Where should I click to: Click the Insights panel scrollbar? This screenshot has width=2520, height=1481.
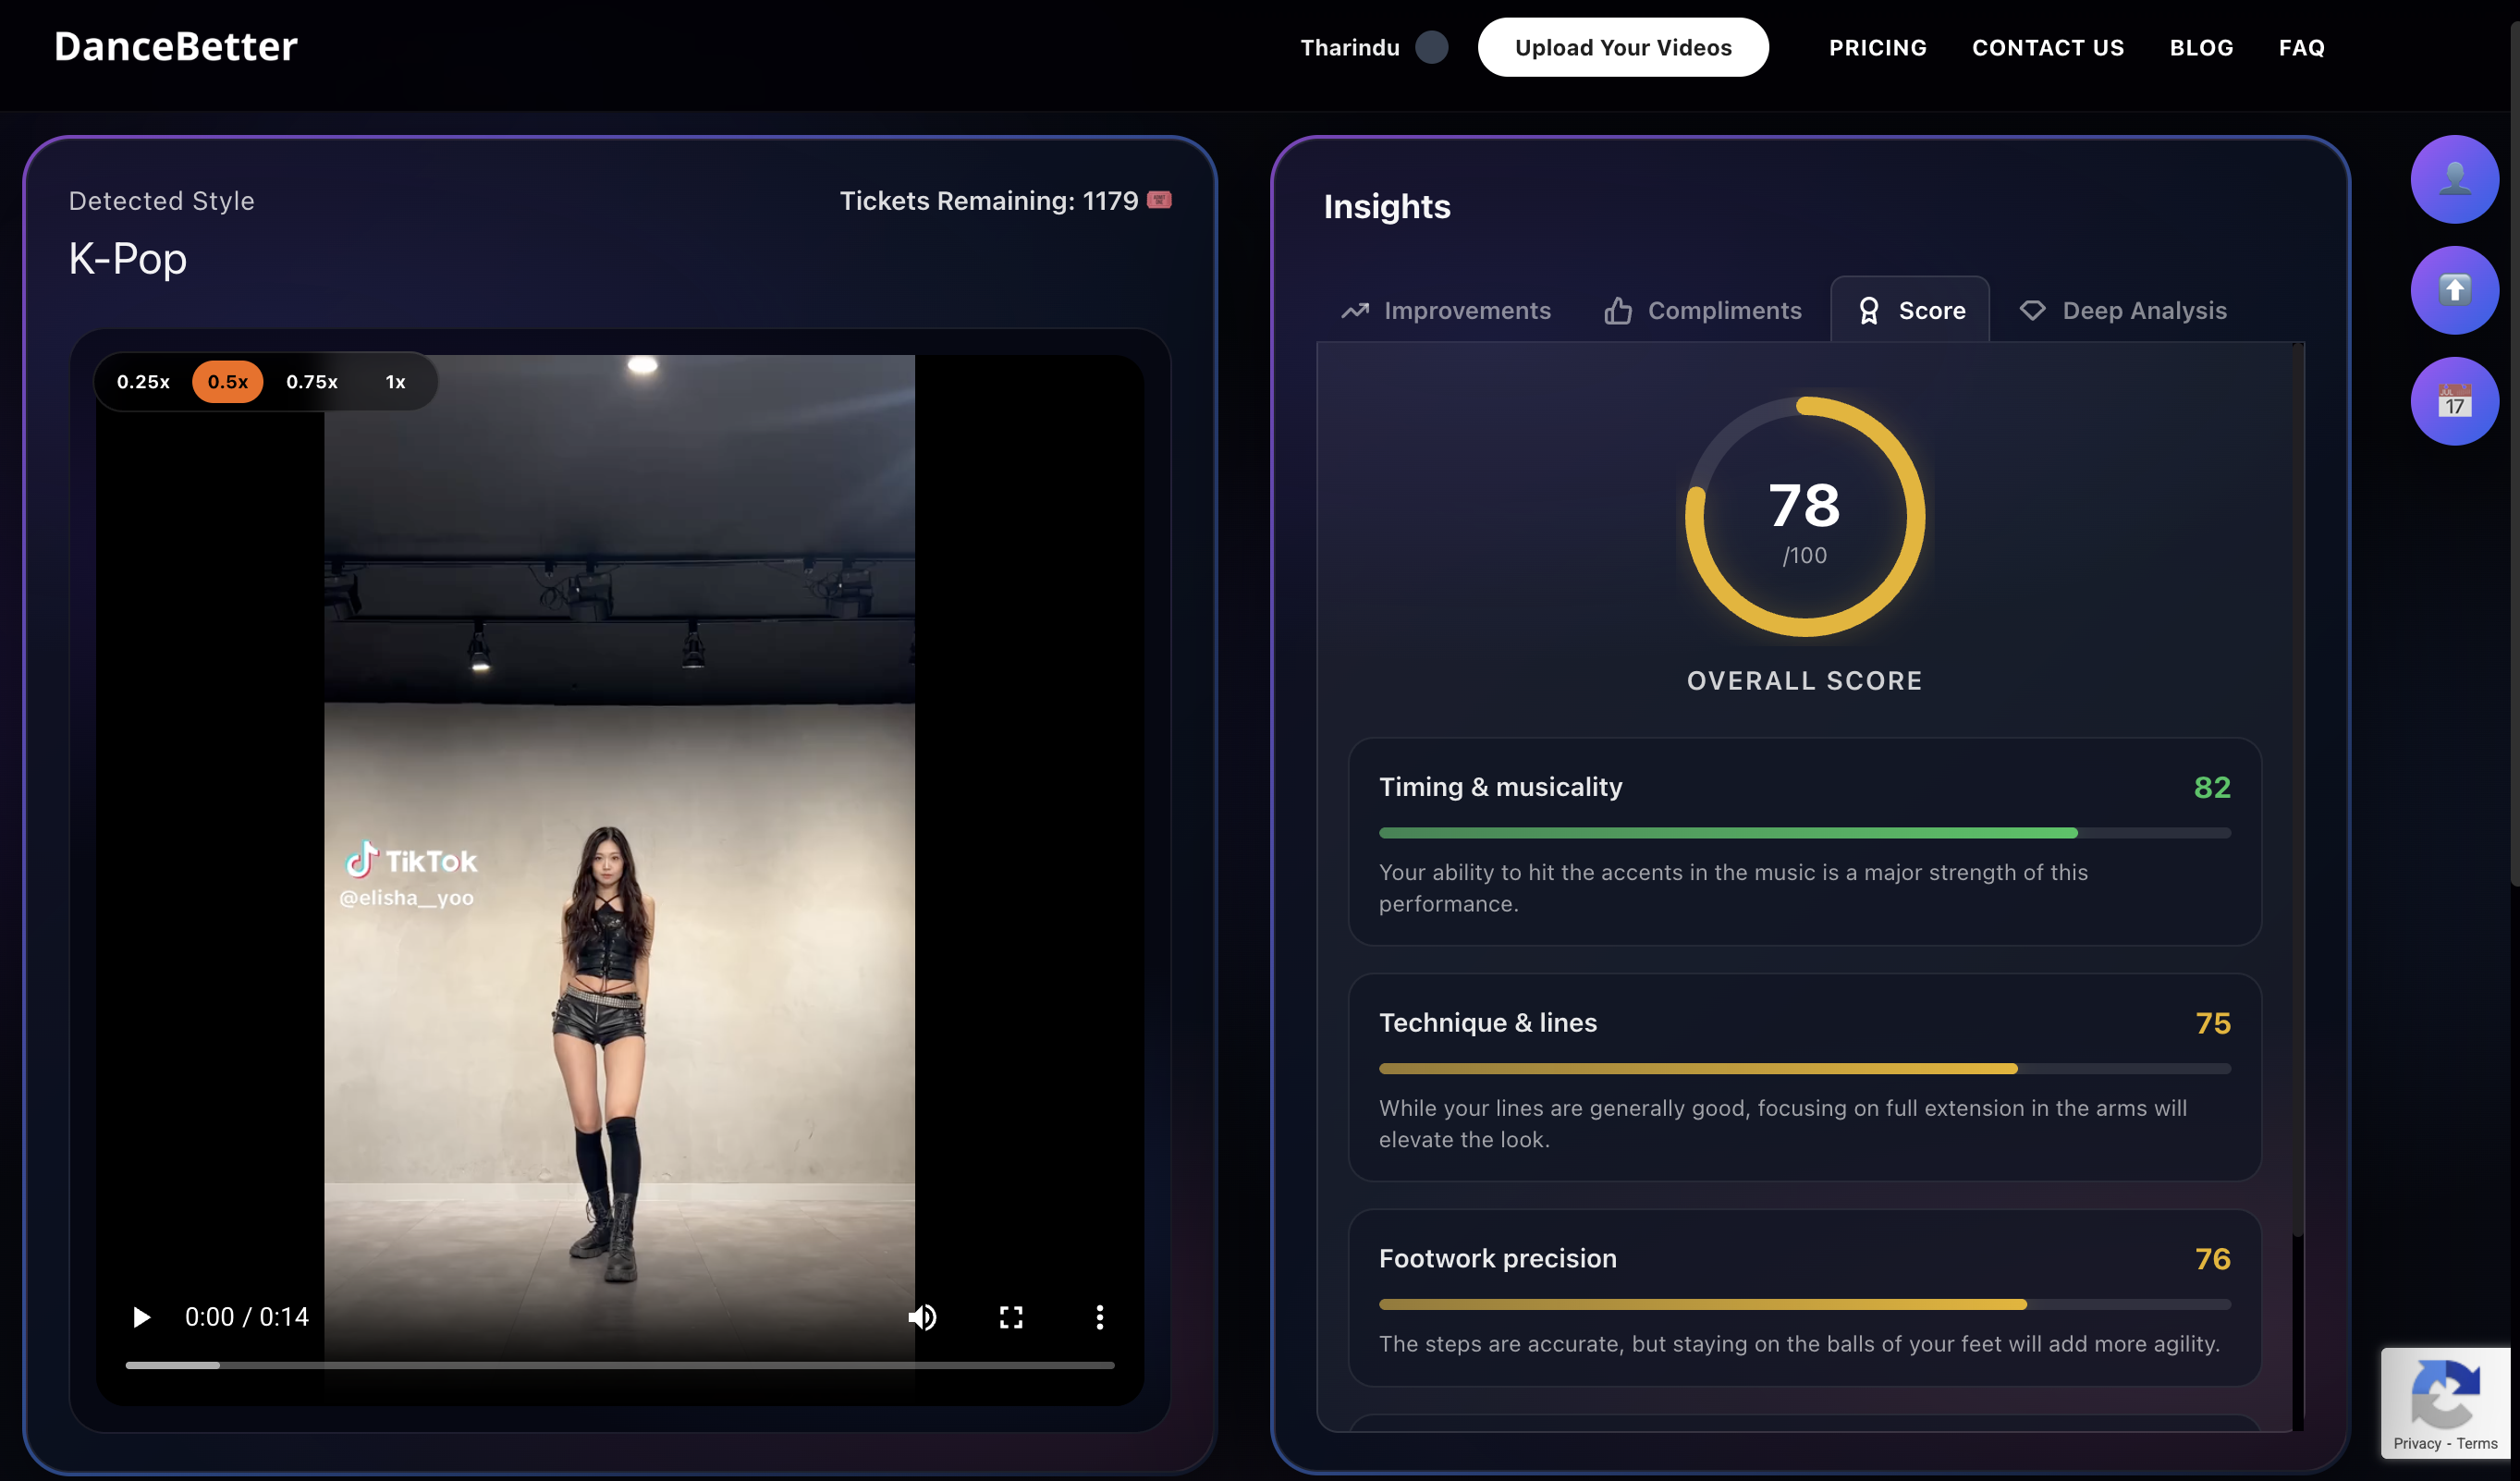(x=2297, y=790)
